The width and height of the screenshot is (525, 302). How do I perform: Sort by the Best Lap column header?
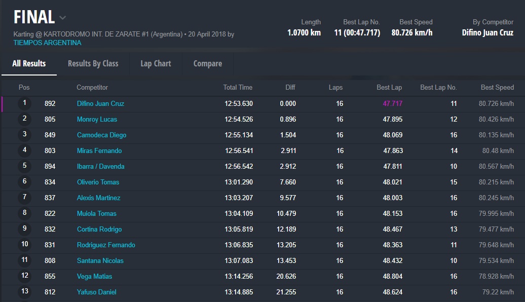[389, 87]
